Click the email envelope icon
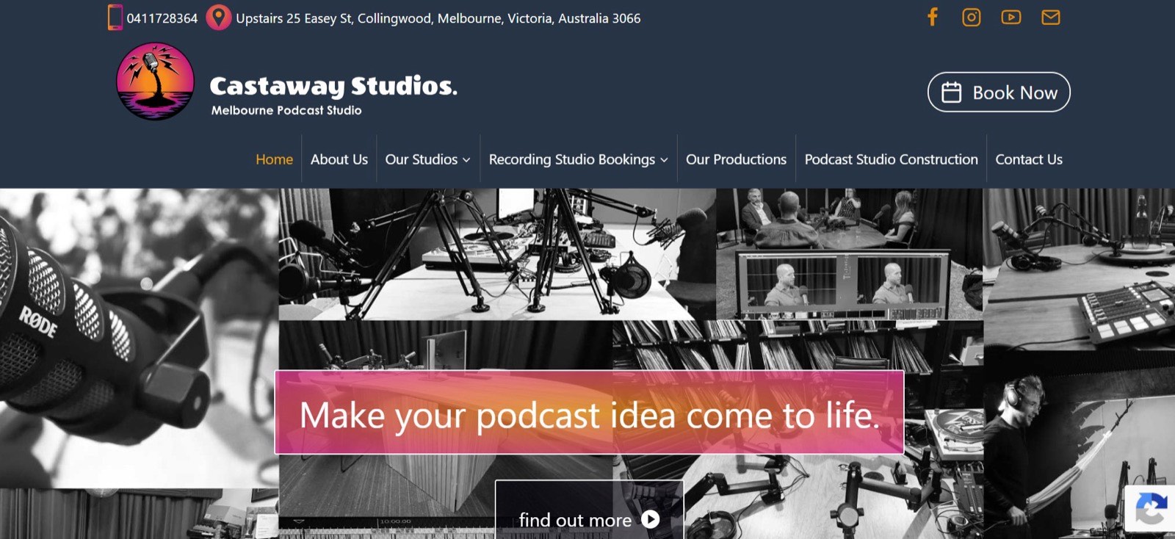The width and height of the screenshot is (1175, 539). (x=1051, y=17)
